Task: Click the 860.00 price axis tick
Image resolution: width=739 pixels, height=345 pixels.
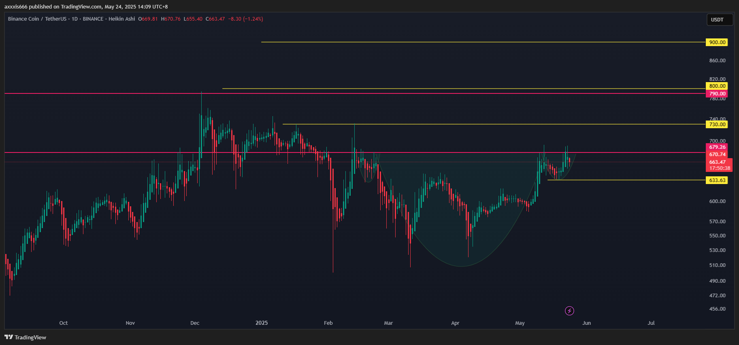Action: click(717, 60)
